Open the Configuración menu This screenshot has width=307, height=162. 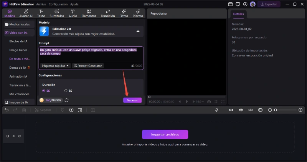point(58,4)
